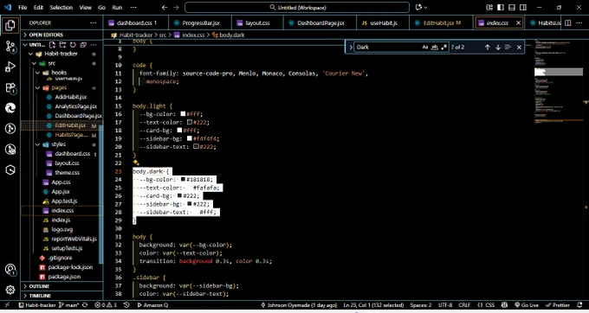Toggle Use Regular Expression in find
589x313 pixels.
444,48
